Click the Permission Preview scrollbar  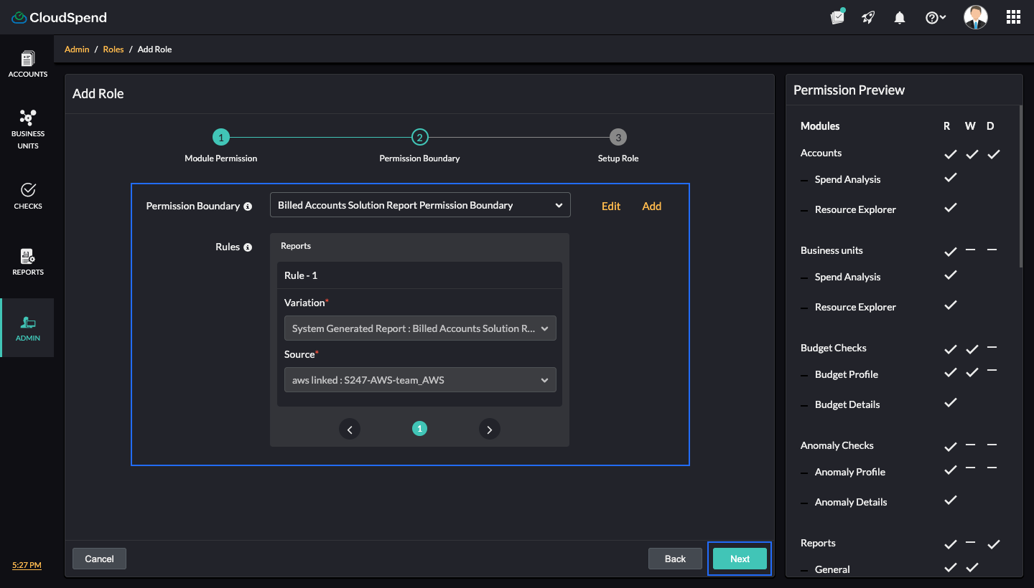(x=1020, y=186)
